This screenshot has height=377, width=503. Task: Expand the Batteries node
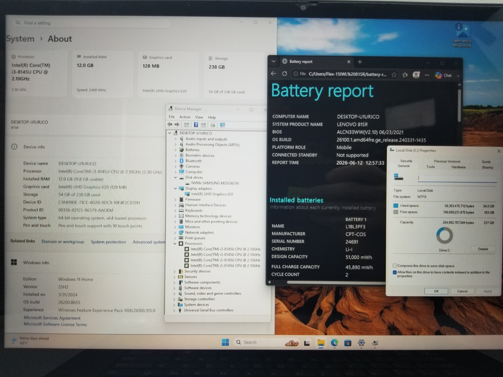point(175,150)
